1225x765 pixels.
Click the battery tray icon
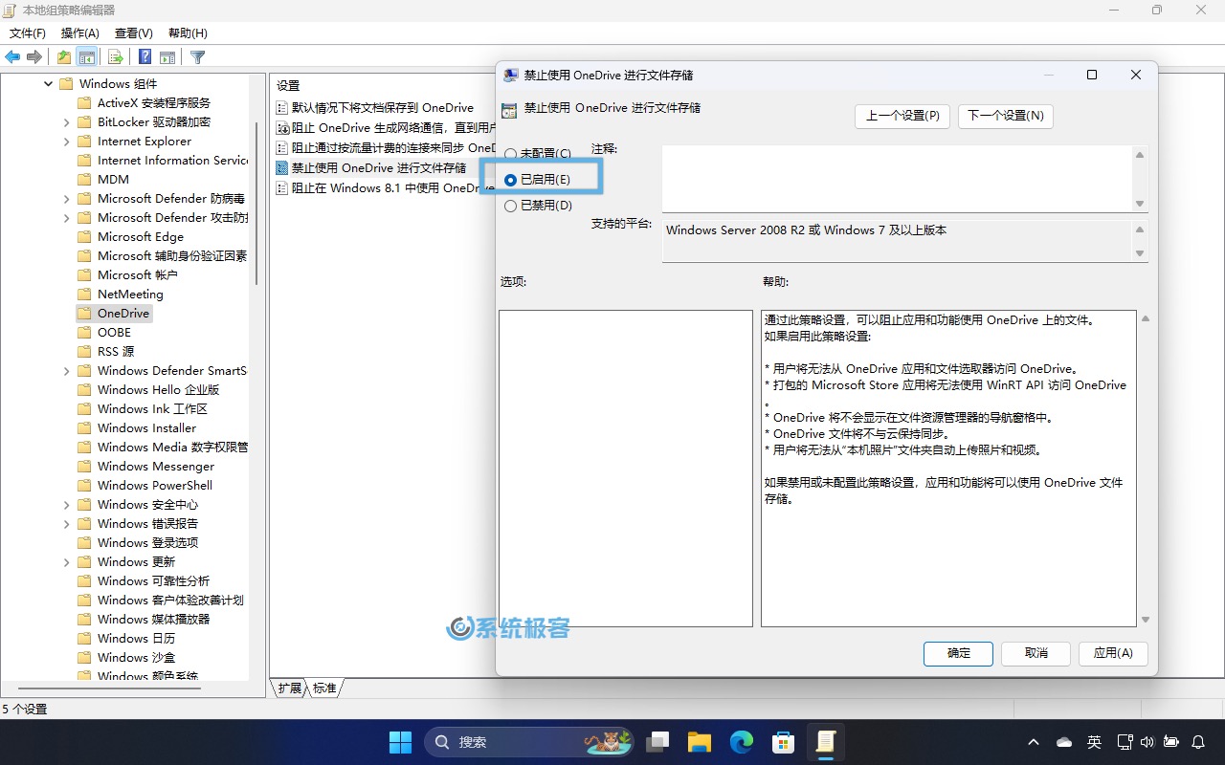[x=1171, y=742]
